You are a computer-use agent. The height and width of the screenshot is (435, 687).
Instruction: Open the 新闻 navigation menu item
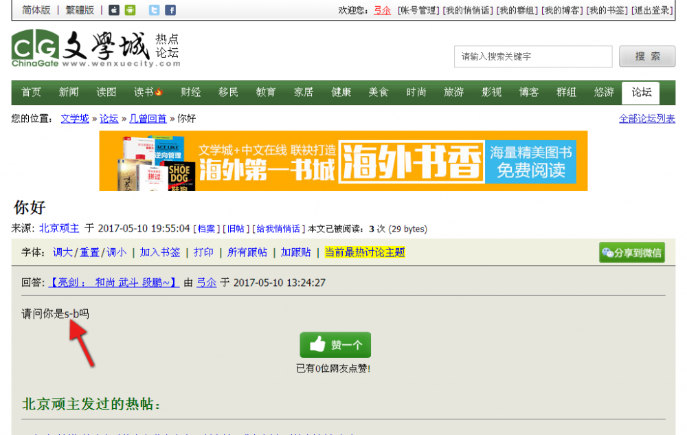(69, 93)
